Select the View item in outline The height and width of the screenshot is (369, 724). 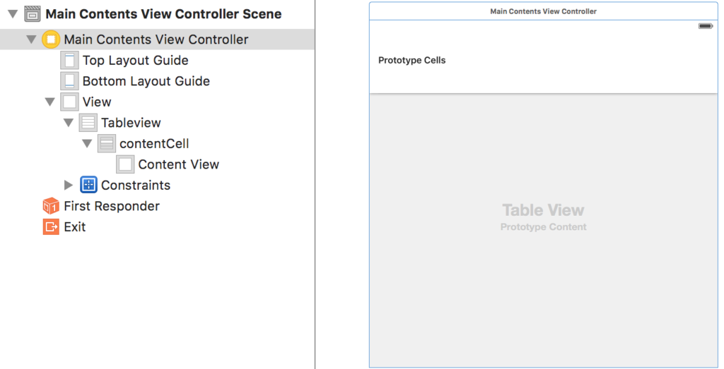click(97, 102)
